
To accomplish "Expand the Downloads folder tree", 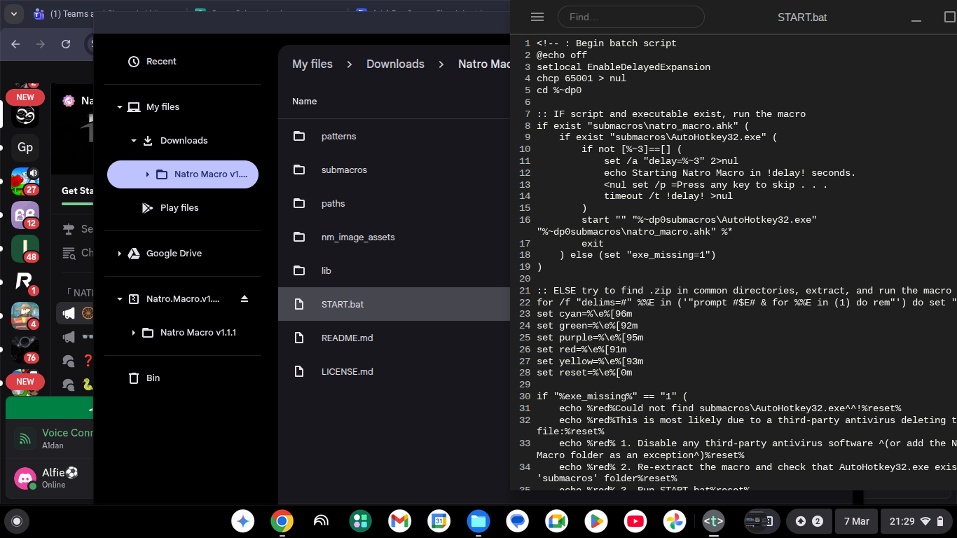I will tap(133, 140).
